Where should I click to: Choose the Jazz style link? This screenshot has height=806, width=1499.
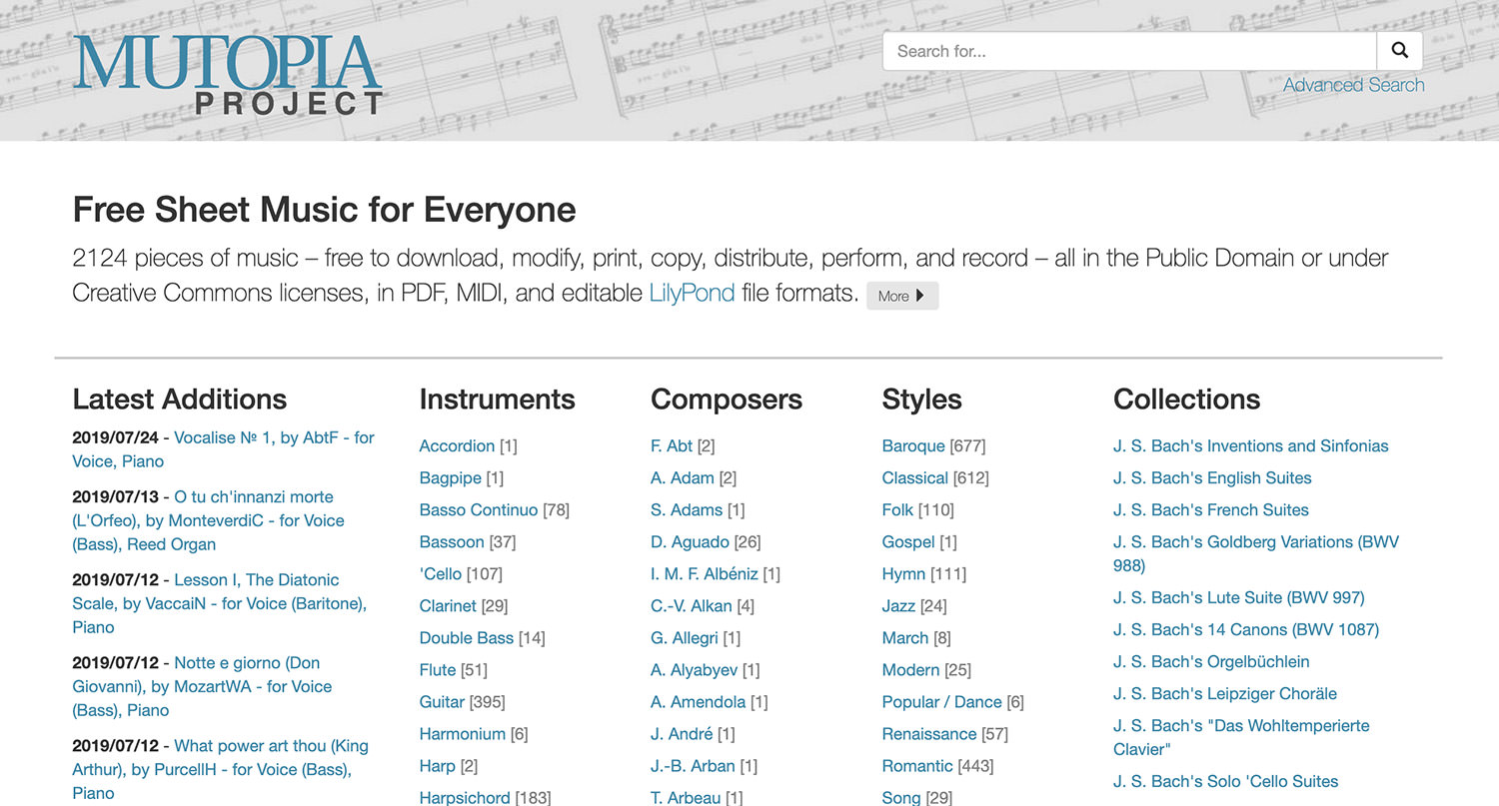tap(898, 606)
